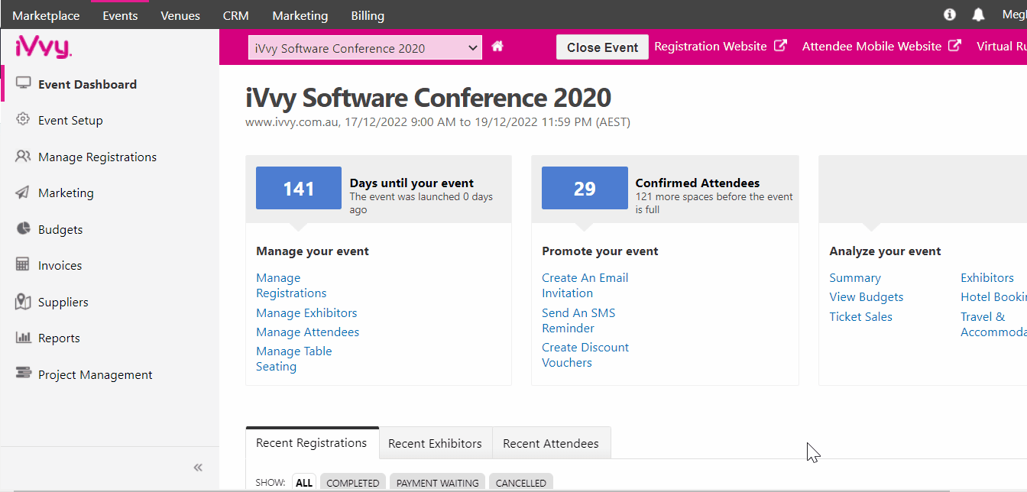The height and width of the screenshot is (492, 1027).
Task: Click the View Budgets link
Action: 867,297
